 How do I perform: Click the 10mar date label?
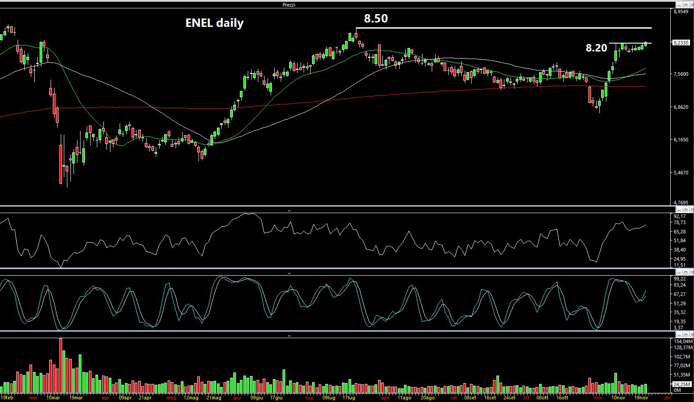point(53,398)
